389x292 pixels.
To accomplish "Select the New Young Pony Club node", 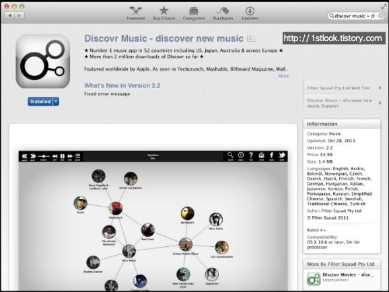I will pyautogui.click(x=183, y=275).
